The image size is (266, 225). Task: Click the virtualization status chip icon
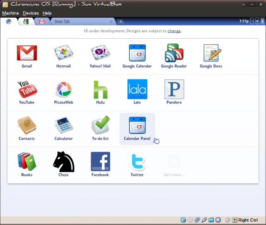click(x=218, y=220)
